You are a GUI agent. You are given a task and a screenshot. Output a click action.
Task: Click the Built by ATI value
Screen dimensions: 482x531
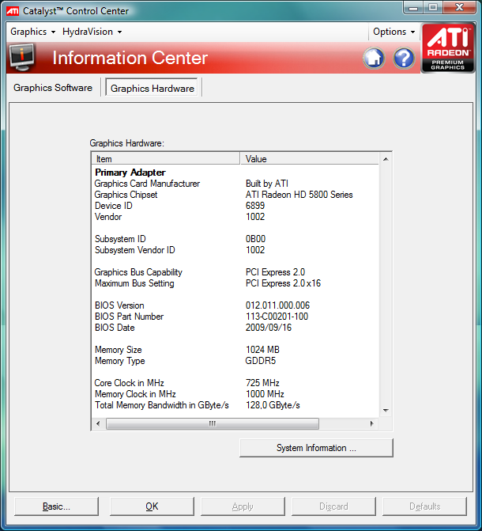(x=267, y=184)
